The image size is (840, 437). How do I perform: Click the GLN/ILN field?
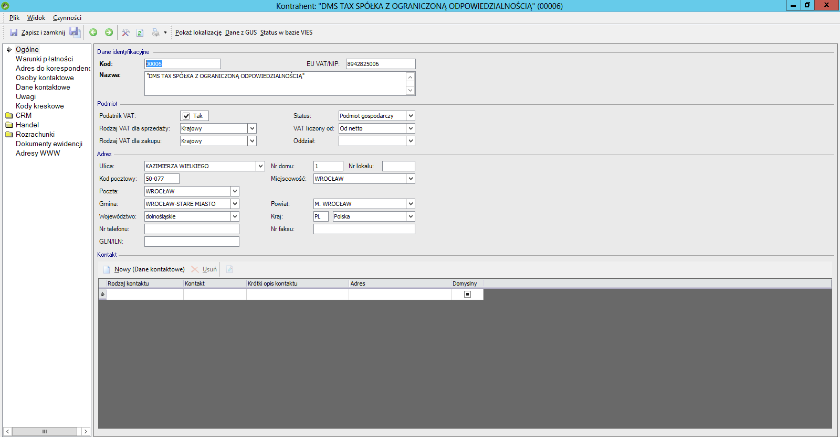[192, 242]
